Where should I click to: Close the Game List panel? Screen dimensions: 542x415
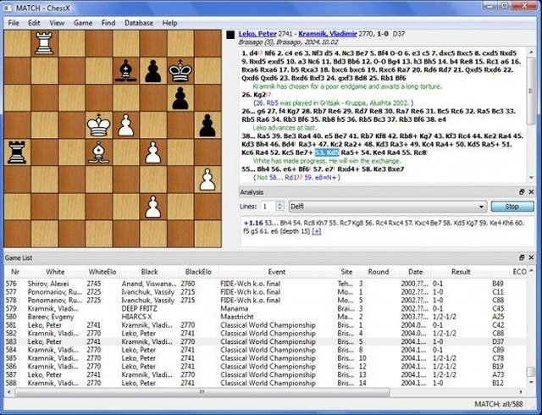[x=531, y=257]
